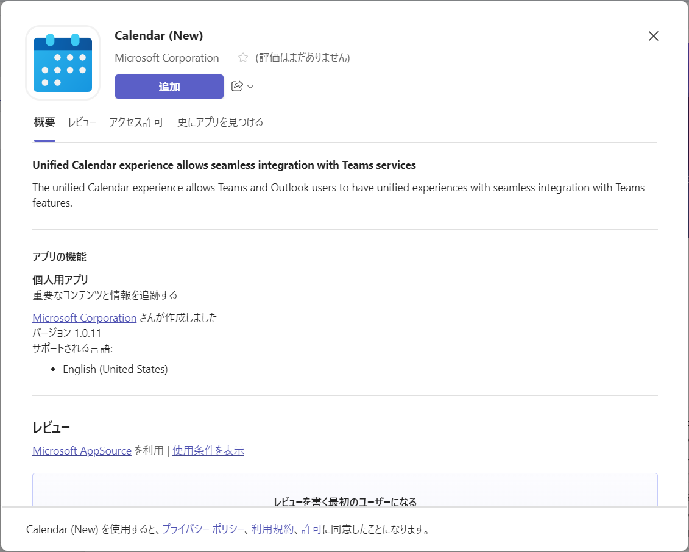689x552 pixels.
Task: Click the バージョン 1.0.11 text
Action: 67,333
